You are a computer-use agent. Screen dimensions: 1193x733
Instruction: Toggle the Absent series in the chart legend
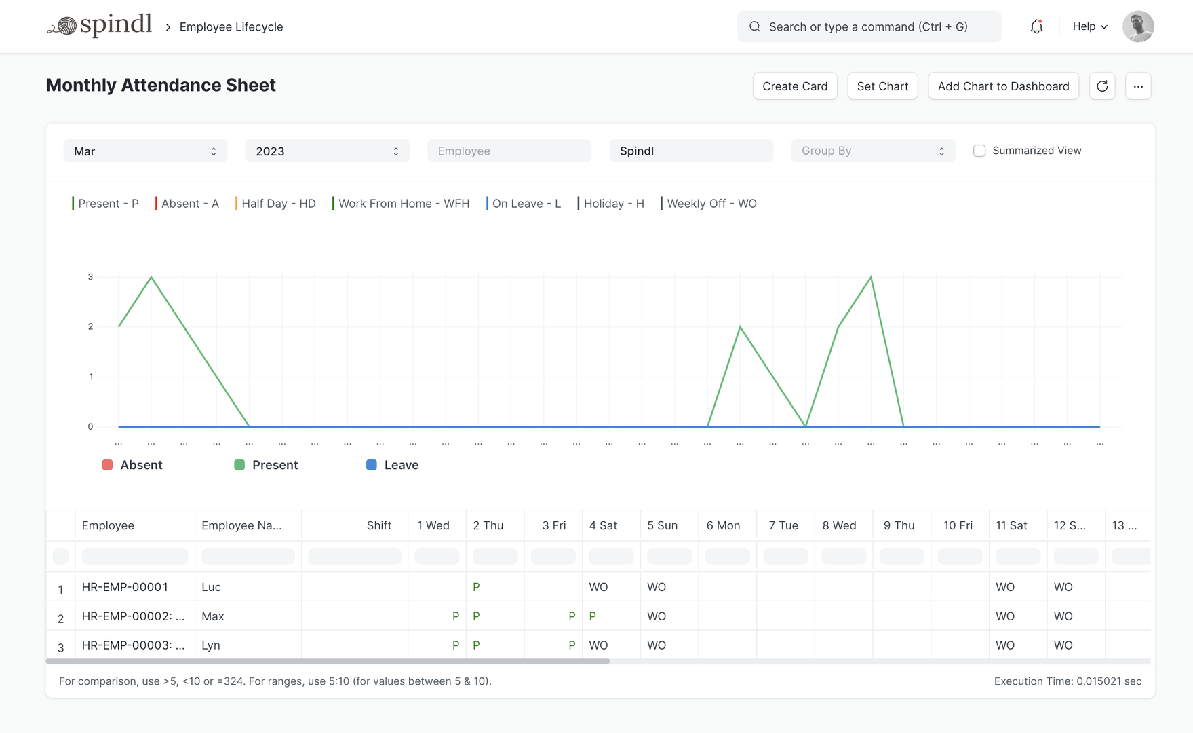pos(132,464)
